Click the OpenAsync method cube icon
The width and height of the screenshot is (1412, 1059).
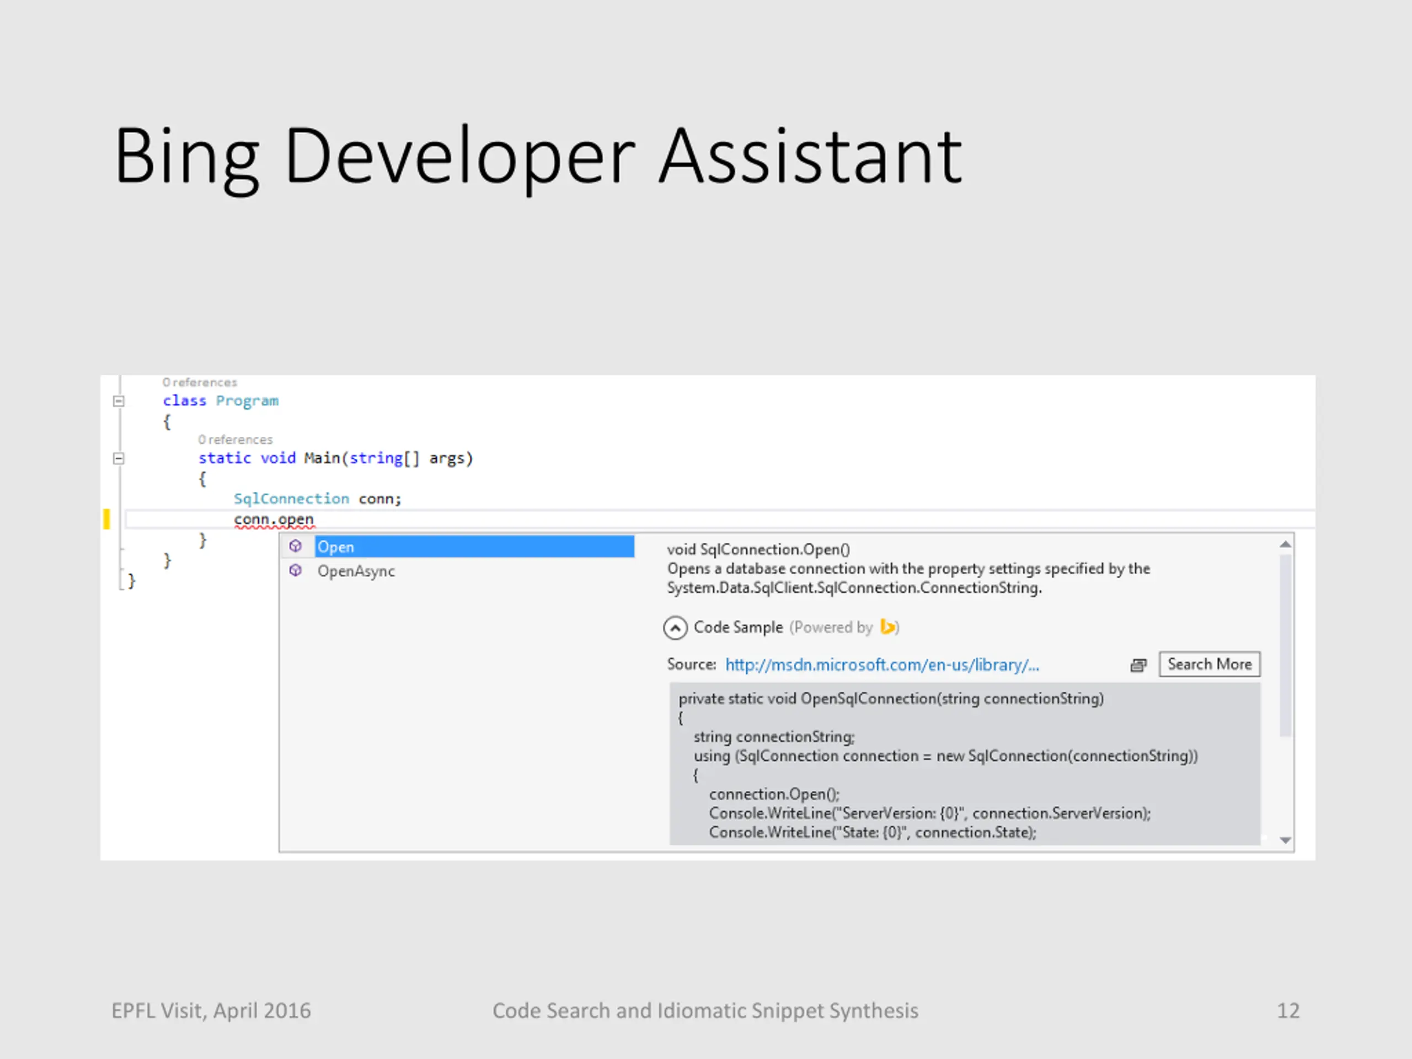295,570
